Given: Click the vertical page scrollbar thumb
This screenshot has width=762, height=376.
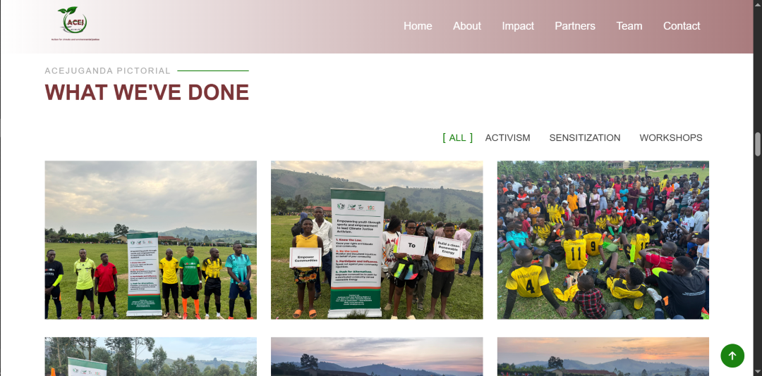Looking at the screenshot, I should 758,144.
